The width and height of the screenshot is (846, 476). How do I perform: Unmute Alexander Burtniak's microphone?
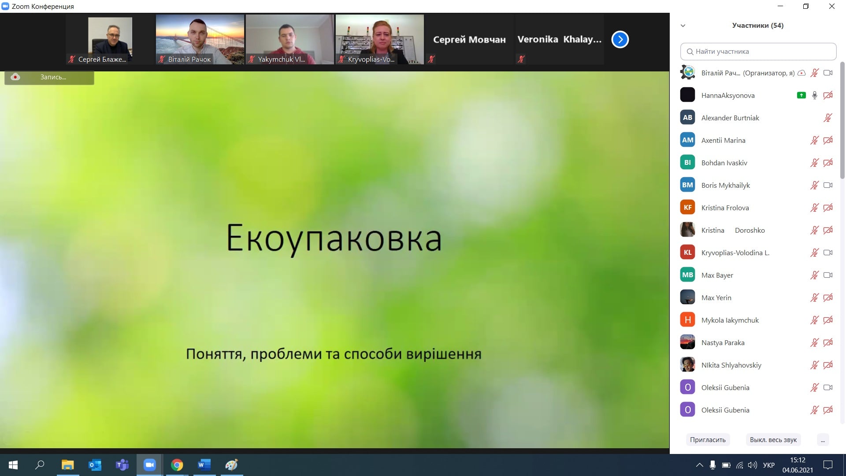827,118
